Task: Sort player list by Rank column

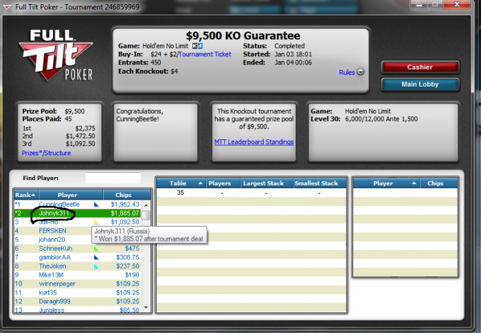Action: pyautogui.click(x=26, y=195)
